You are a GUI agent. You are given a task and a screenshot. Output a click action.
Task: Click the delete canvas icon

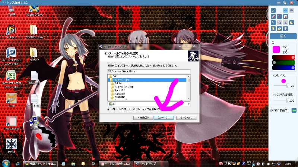point(285,16)
